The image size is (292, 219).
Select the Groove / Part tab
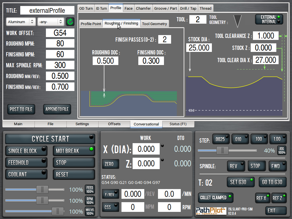pos(166,8)
